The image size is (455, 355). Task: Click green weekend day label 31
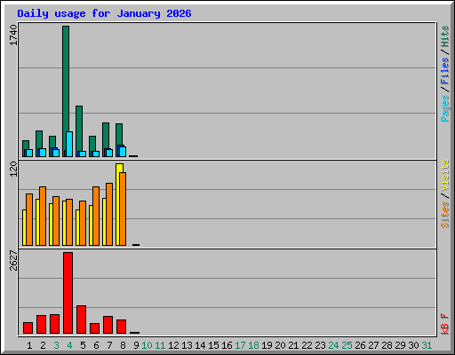(x=427, y=345)
